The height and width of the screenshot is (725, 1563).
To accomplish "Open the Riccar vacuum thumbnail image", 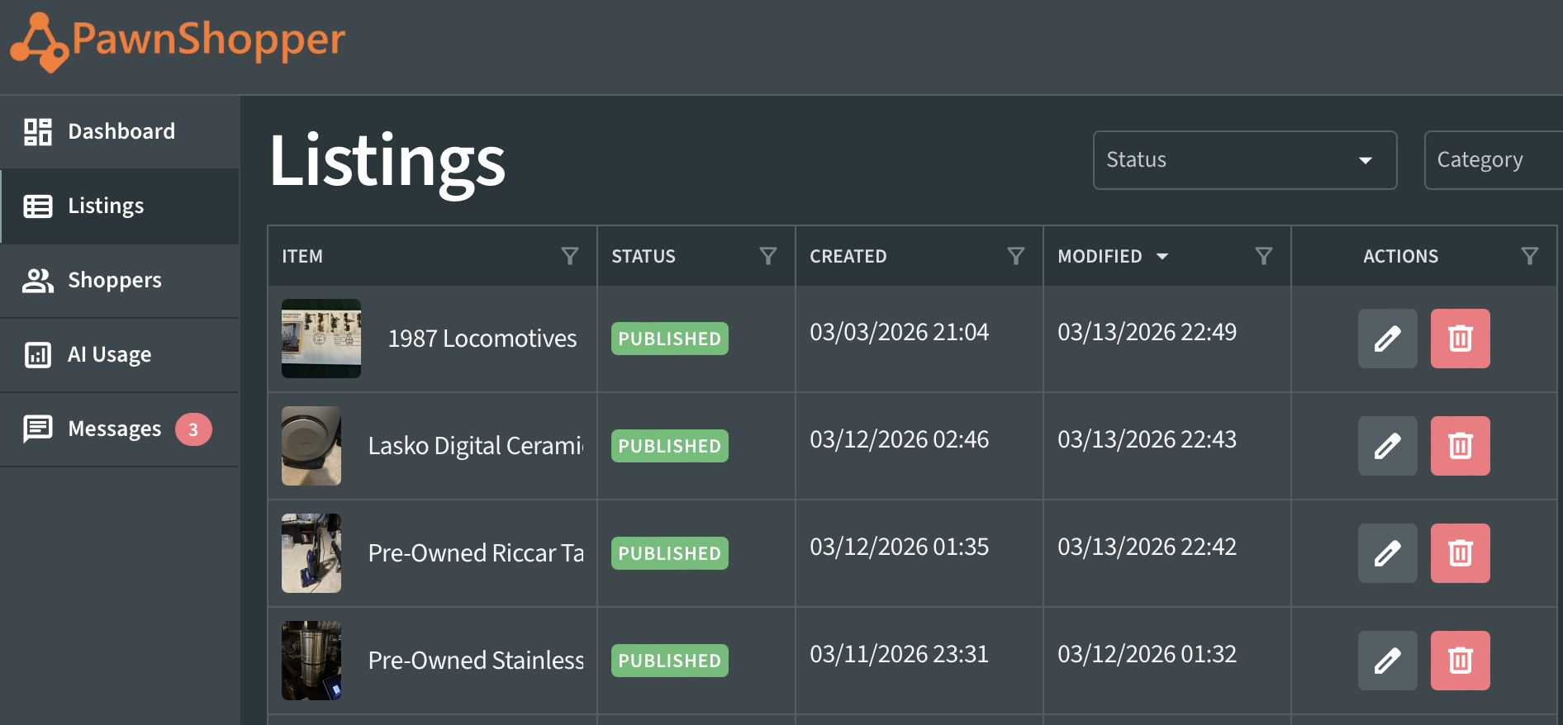I will 311,553.
